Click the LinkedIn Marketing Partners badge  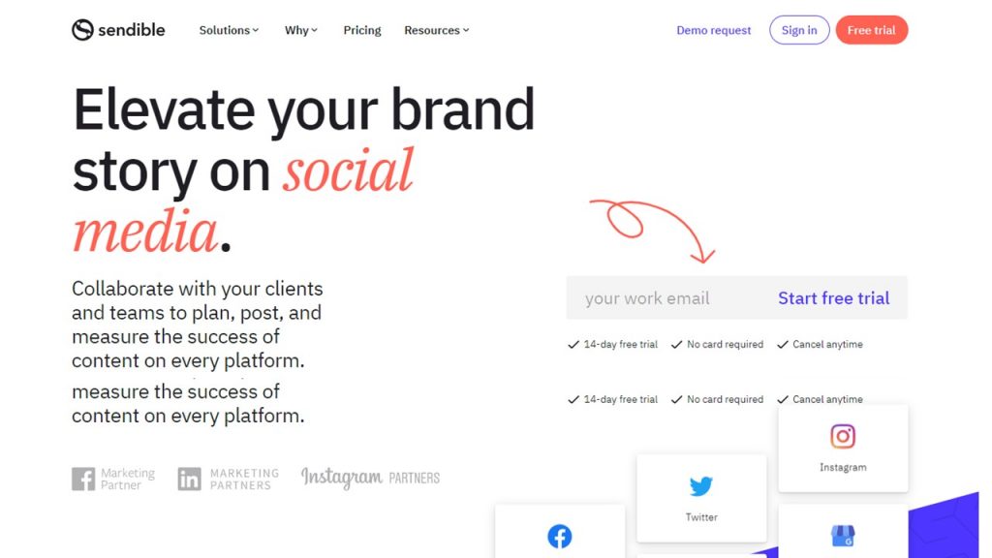coord(229,479)
